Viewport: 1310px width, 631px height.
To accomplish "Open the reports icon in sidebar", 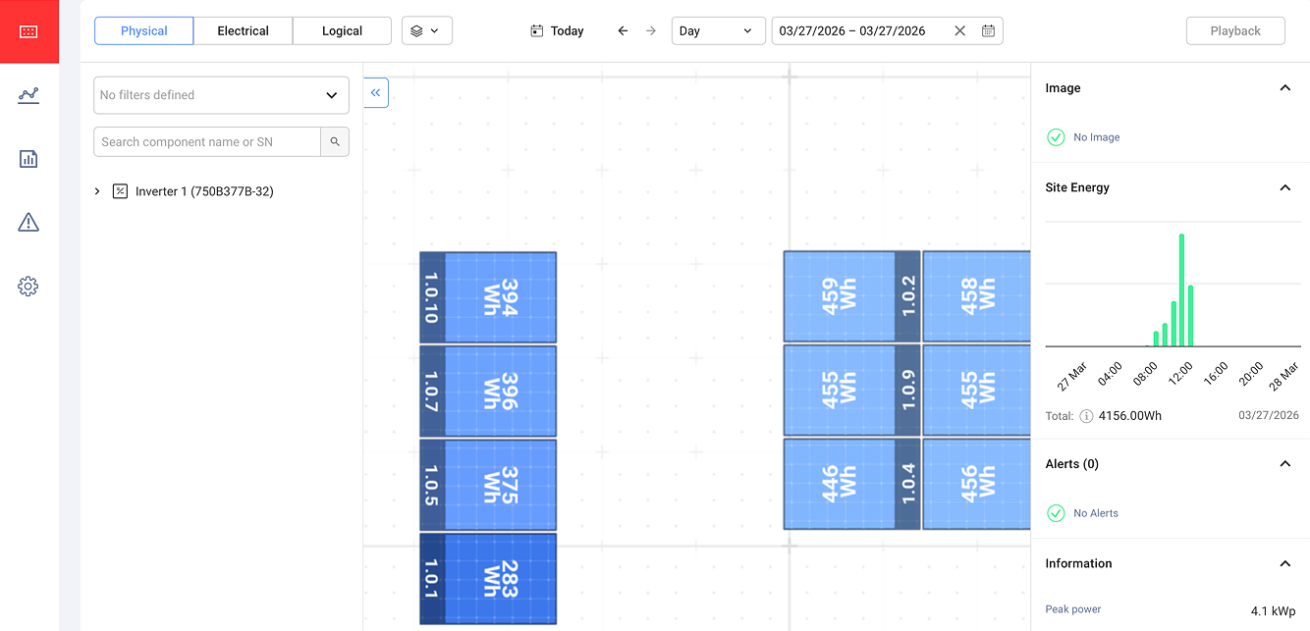I will [28, 159].
